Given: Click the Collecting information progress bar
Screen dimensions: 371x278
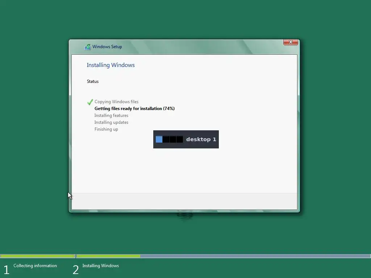Looking at the screenshot, I should point(38,256).
